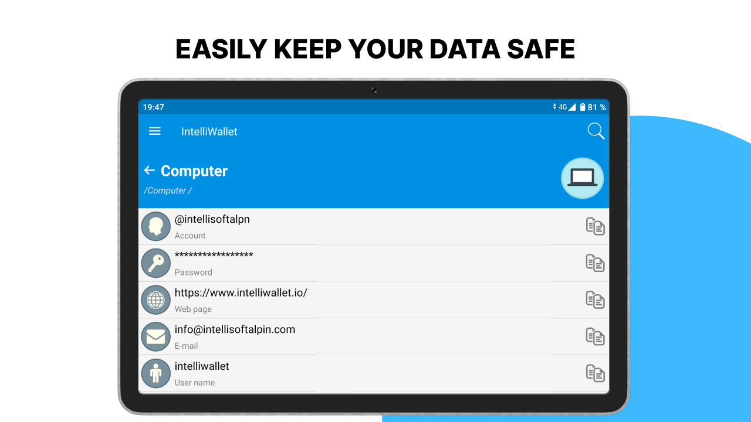The width and height of the screenshot is (751, 422).
Task: Select the info@intellisoftalpin.com e-mail entry
Action: point(235,329)
